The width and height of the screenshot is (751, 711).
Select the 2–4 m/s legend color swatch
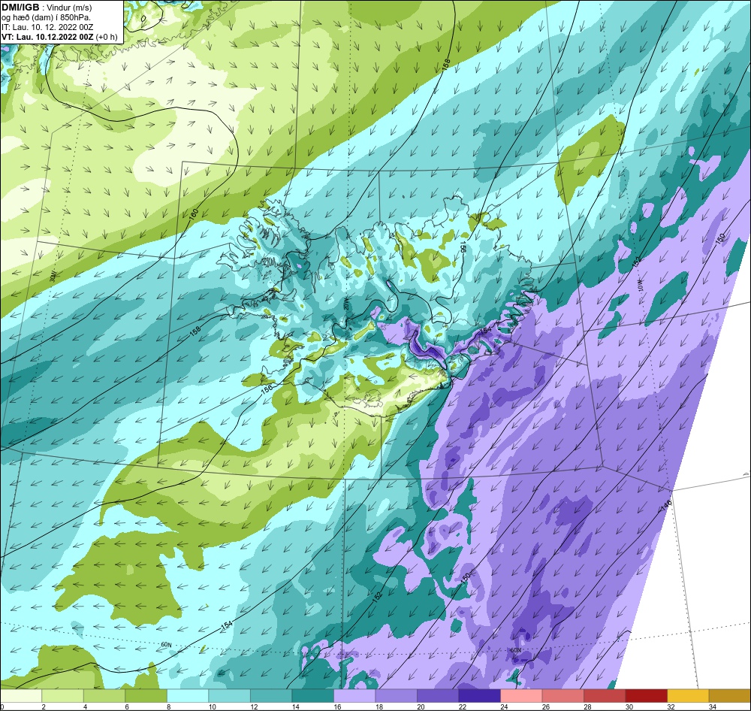coord(63,696)
